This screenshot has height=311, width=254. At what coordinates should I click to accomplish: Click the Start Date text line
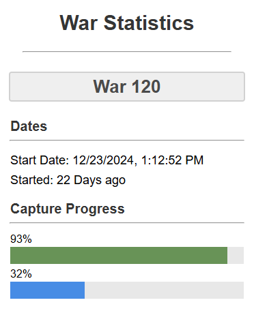tap(107, 160)
